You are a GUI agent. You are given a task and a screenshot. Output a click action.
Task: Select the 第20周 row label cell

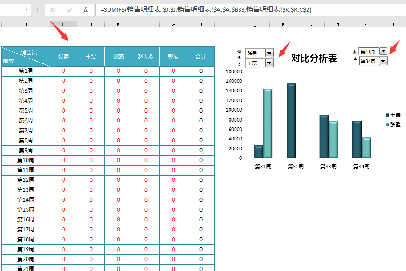(26, 259)
